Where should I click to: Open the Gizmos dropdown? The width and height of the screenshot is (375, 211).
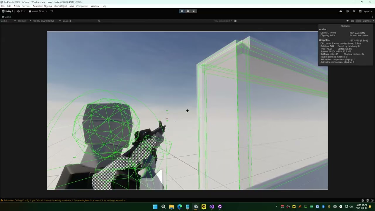click(x=367, y=21)
